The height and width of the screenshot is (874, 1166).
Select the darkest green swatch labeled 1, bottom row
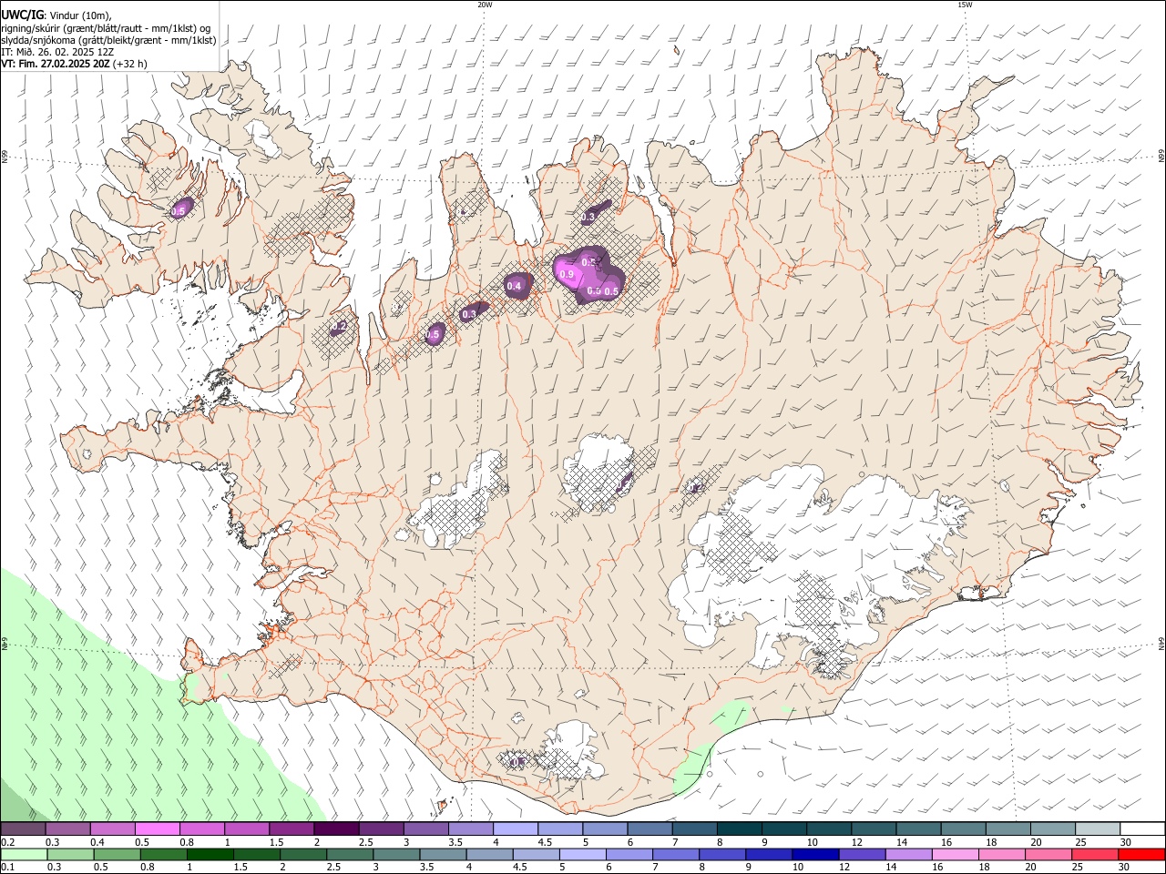pos(210,855)
